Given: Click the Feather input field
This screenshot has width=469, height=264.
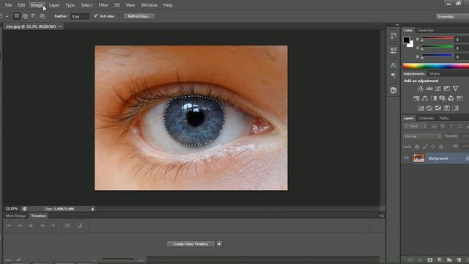Looking at the screenshot, I should coord(80,16).
